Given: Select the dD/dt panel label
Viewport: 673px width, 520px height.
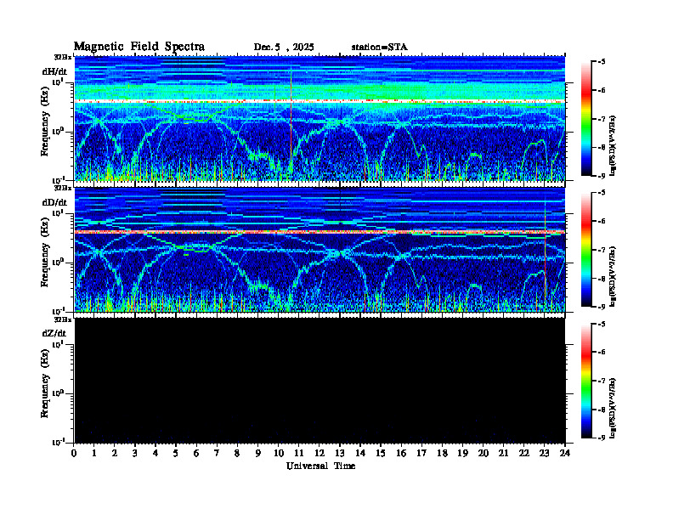Looking at the screenshot, I should 54,202.
